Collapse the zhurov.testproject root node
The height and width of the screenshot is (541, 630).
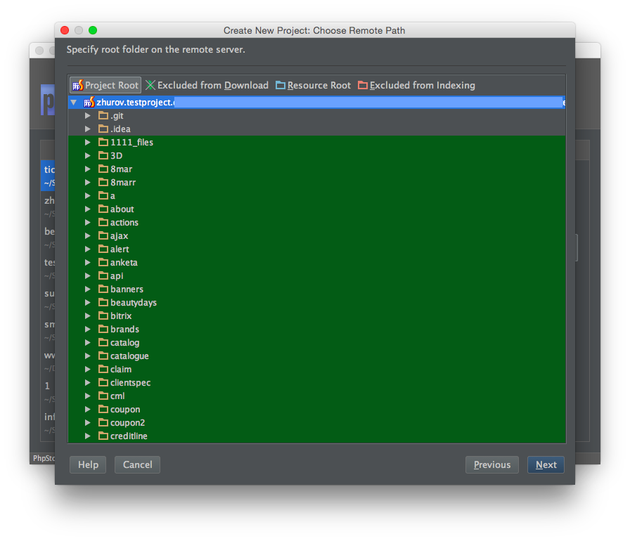pos(74,103)
